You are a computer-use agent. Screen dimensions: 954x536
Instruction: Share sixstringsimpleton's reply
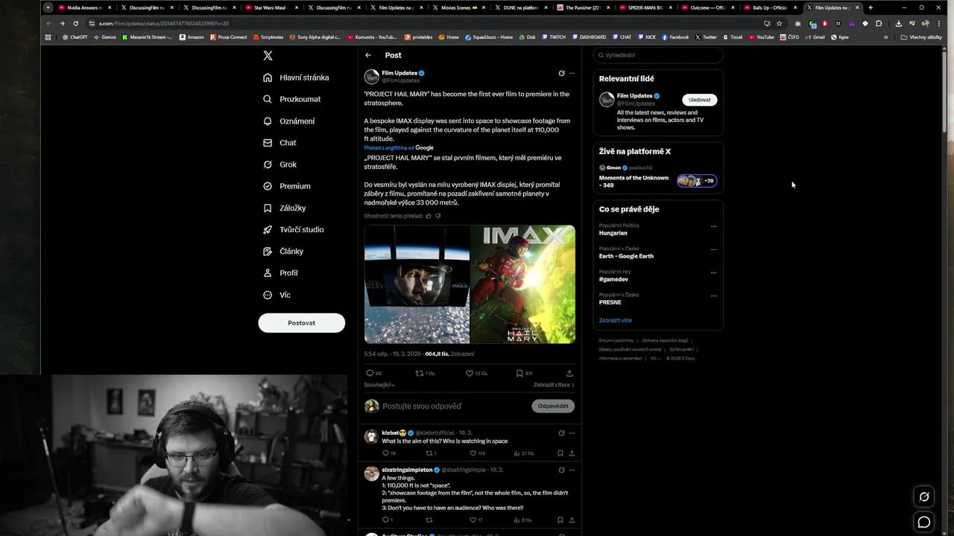572,520
